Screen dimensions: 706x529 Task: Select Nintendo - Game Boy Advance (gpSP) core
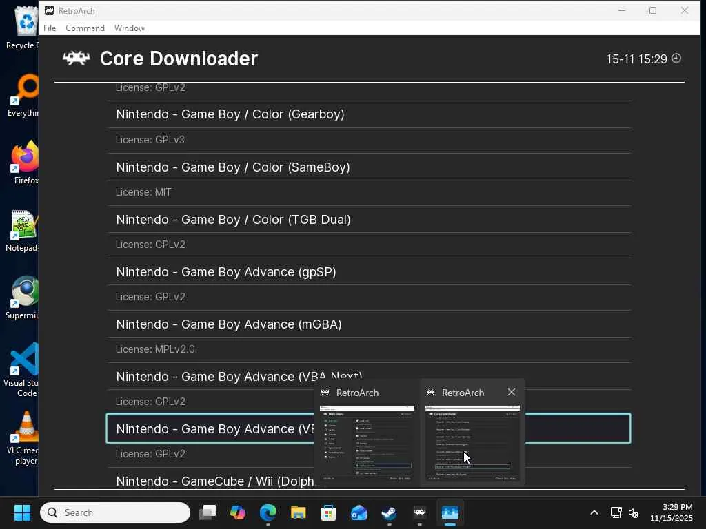(370, 271)
